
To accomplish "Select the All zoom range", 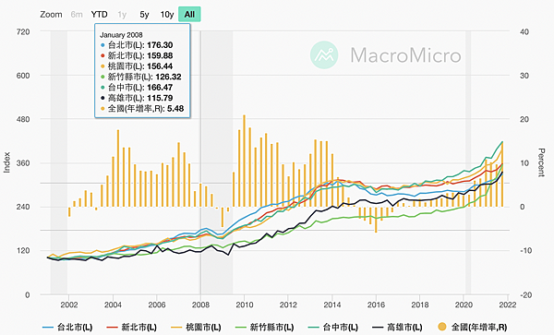I will coord(189,15).
